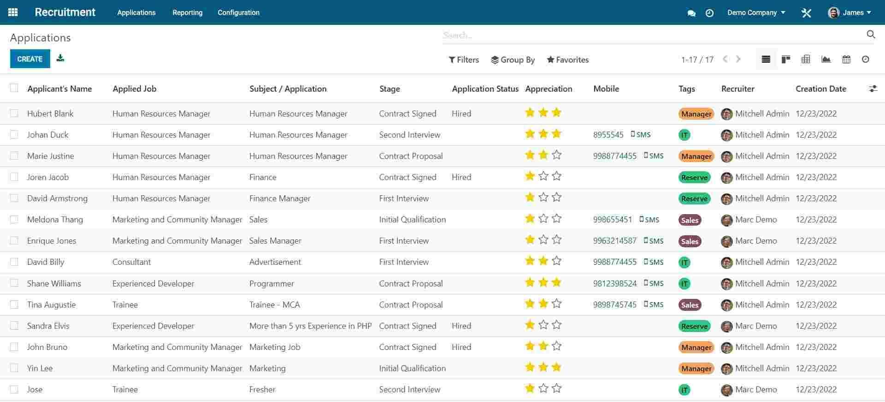Send SMS to Johan Duck

click(641, 134)
